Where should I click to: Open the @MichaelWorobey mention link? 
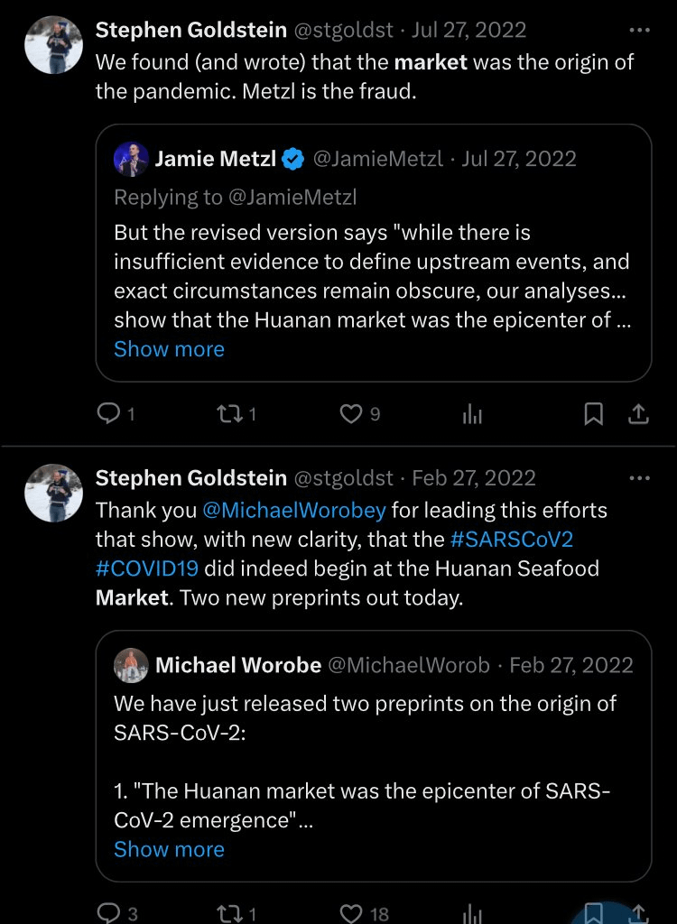click(x=294, y=510)
